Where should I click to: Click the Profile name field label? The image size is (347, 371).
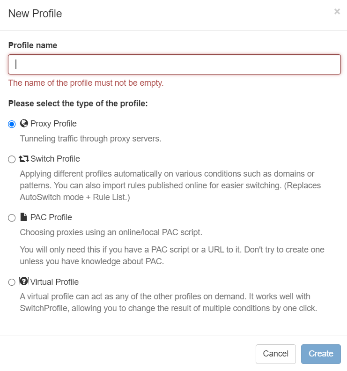click(x=33, y=45)
